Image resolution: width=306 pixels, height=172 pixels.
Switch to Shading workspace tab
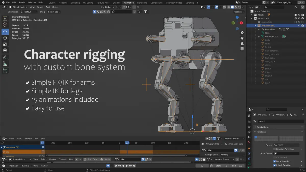click(x=117, y=3)
